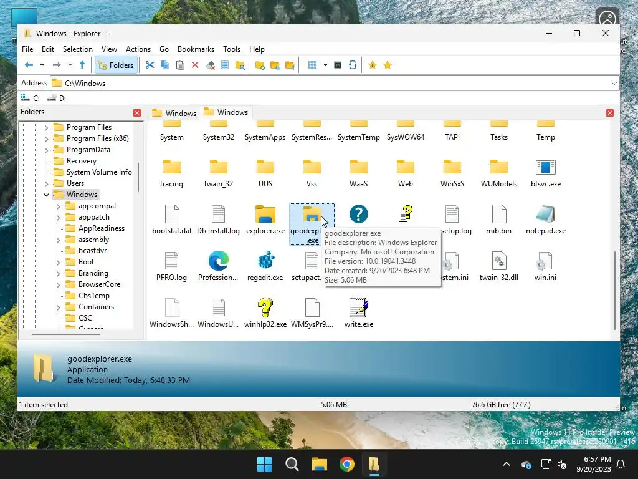The image size is (638, 479).
Task: Click the Move To folder icon
Action: [290, 65]
